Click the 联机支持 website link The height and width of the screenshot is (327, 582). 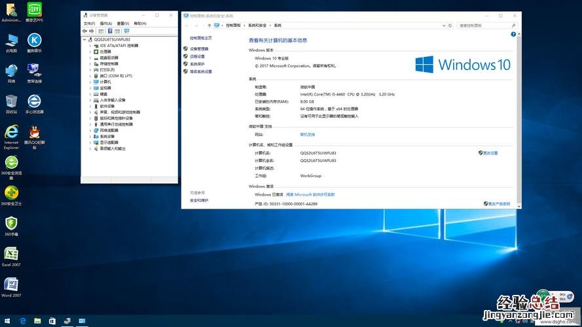307,134
